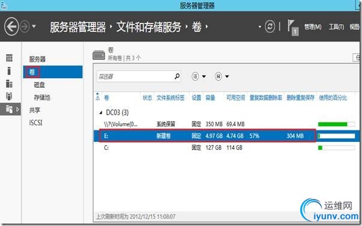Click the 304 MB dedup savings cell
This screenshot has height=226, width=362.
tap(295, 136)
